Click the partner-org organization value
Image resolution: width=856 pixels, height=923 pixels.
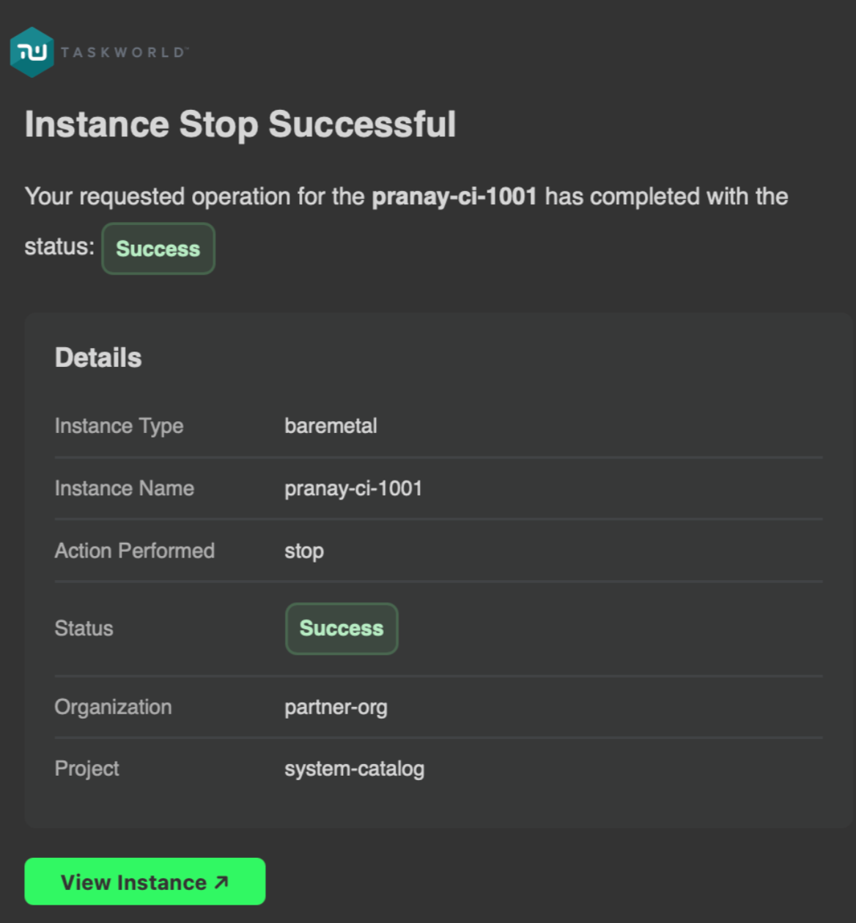[x=336, y=707]
